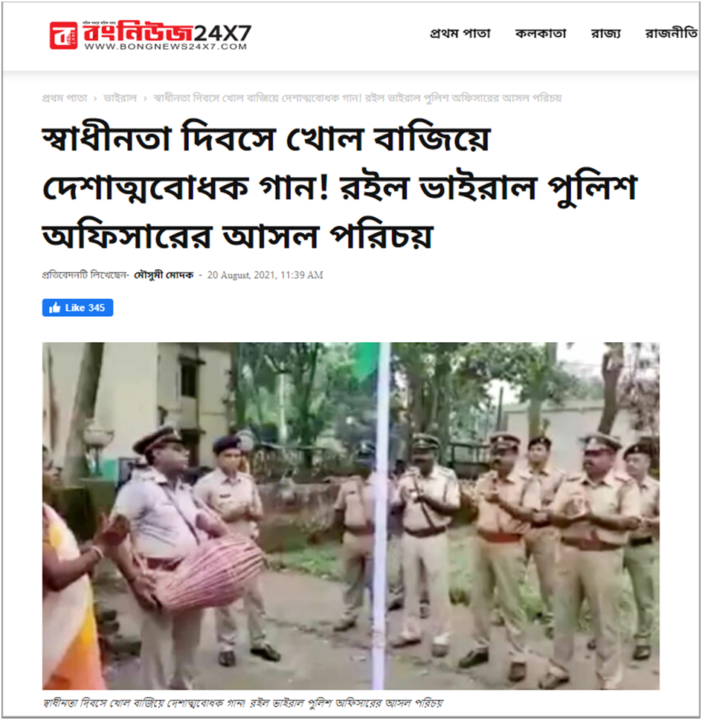Click the first breadcrumb chevron separator

click(95, 98)
